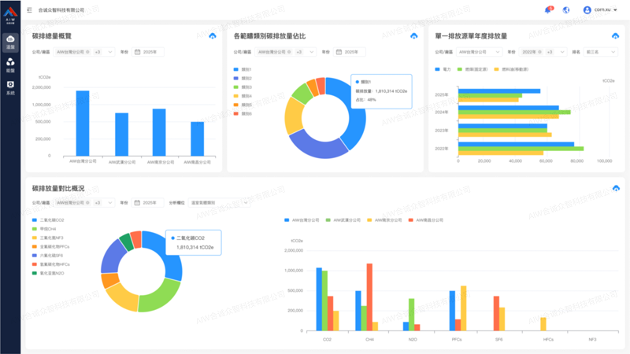Expand company dropdown in 碳排放量對比概況

pos(109,203)
